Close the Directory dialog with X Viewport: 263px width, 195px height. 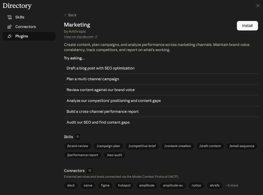click(x=258, y=6)
